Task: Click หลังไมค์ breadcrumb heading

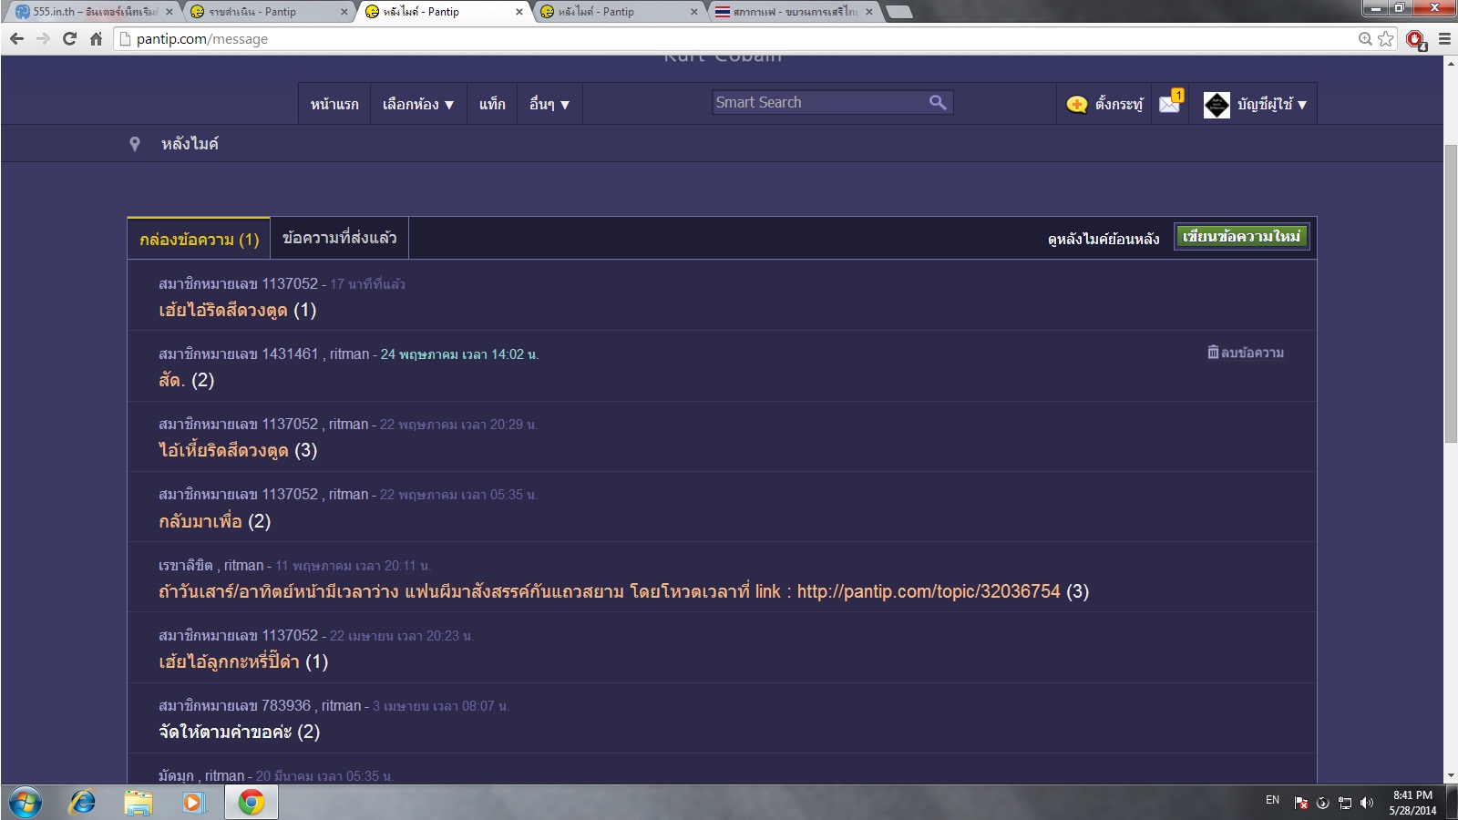Action: click(x=190, y=144)
